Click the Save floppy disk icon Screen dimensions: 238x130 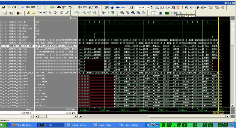pos(3,7)
